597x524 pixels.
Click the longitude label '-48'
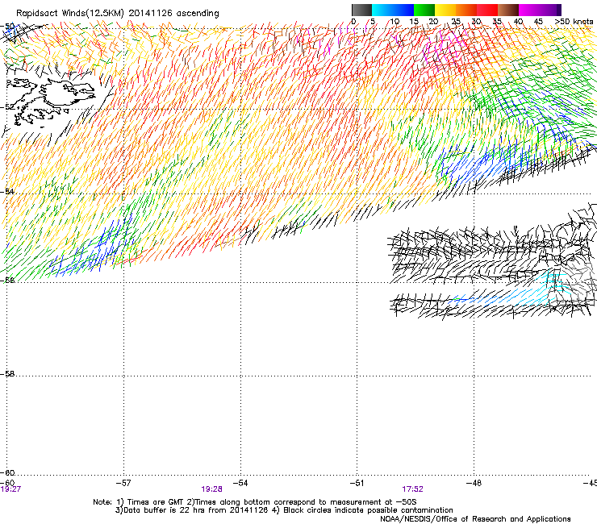474,483
